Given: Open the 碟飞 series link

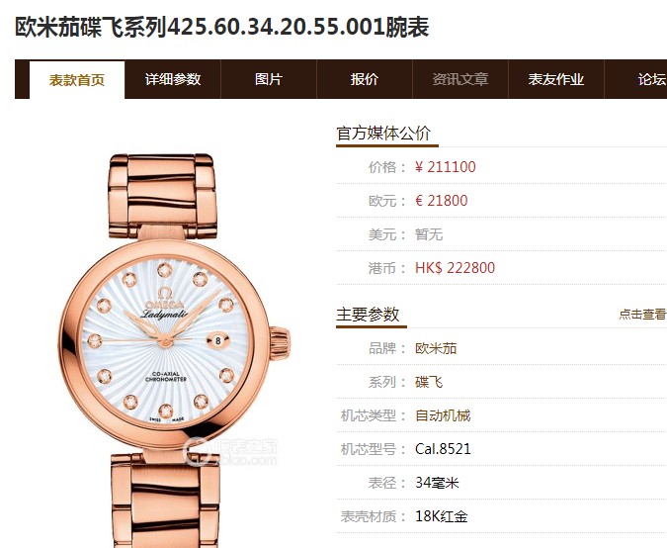Looking at the screenshot, I should (429, 382).
